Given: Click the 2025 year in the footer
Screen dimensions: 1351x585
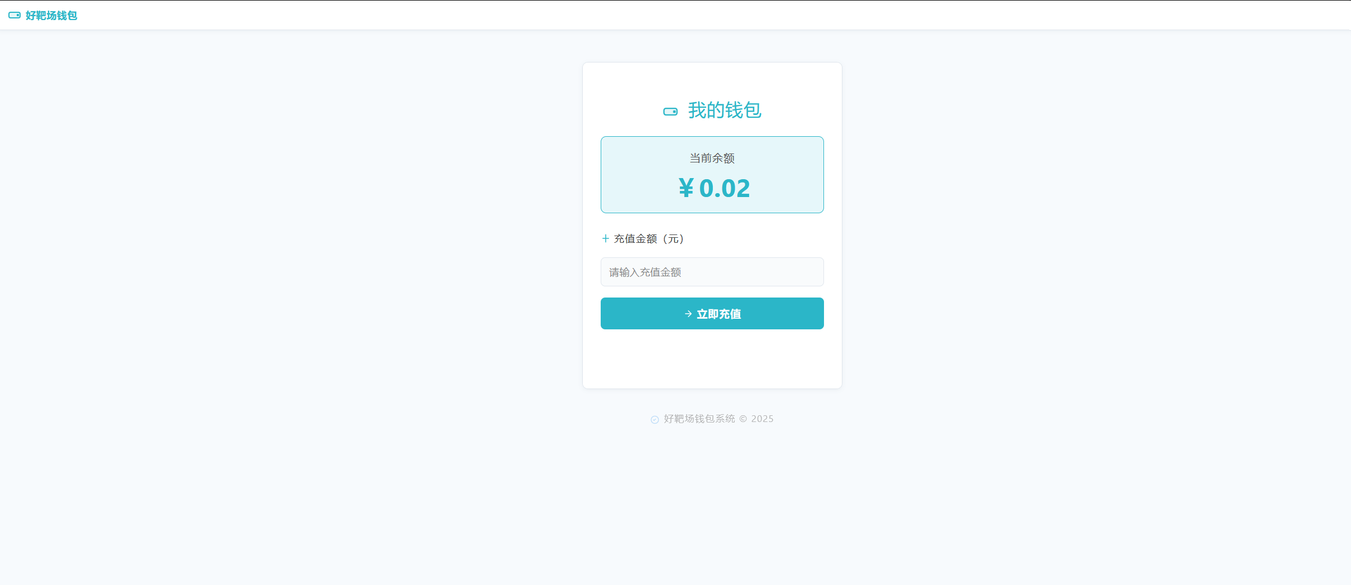Looking at the screenshot, I should [x=762, y=419].
